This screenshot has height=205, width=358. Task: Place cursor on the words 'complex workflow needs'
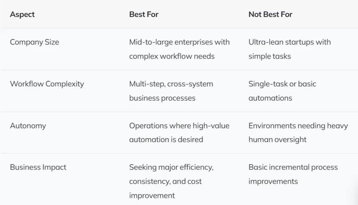[x=172, y=56]
